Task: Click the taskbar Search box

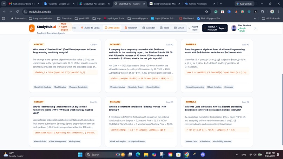Action: tap(105, 155)
